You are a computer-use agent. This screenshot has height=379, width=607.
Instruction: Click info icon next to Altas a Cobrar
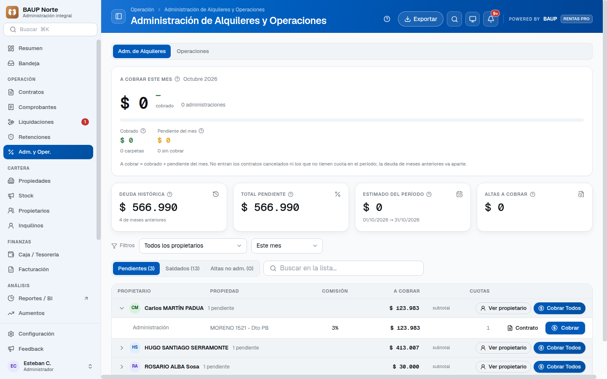[533, 194]
